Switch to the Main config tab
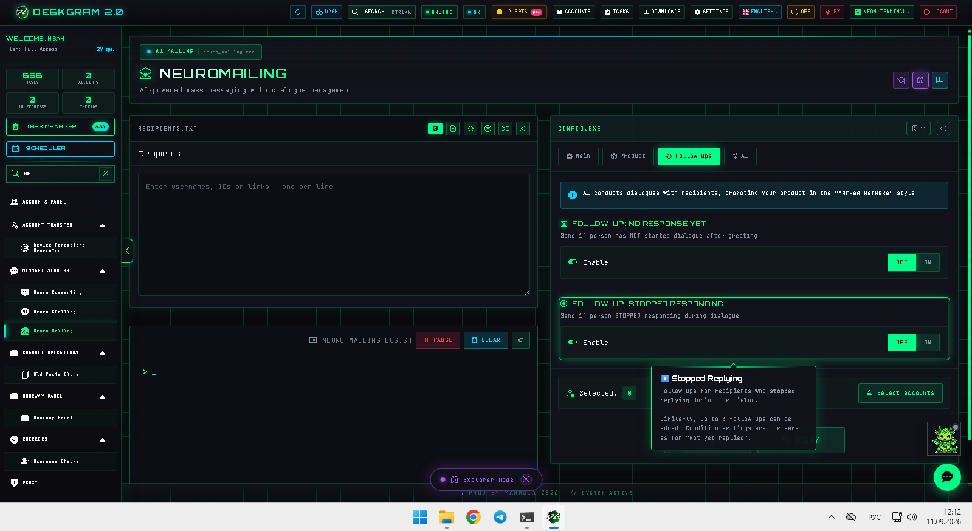 pyautogui.click(x=578, y=156)
